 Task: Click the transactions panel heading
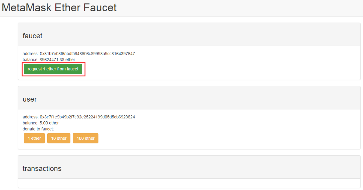point(42,168)
